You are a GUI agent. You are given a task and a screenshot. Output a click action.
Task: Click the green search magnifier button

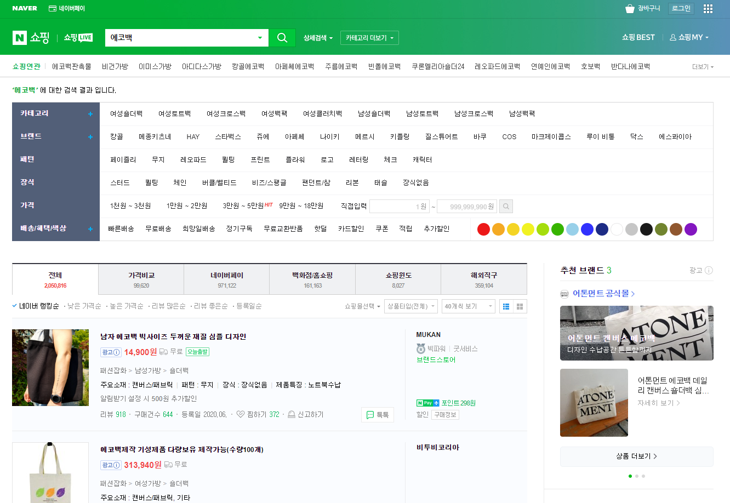tap(282, 38)
